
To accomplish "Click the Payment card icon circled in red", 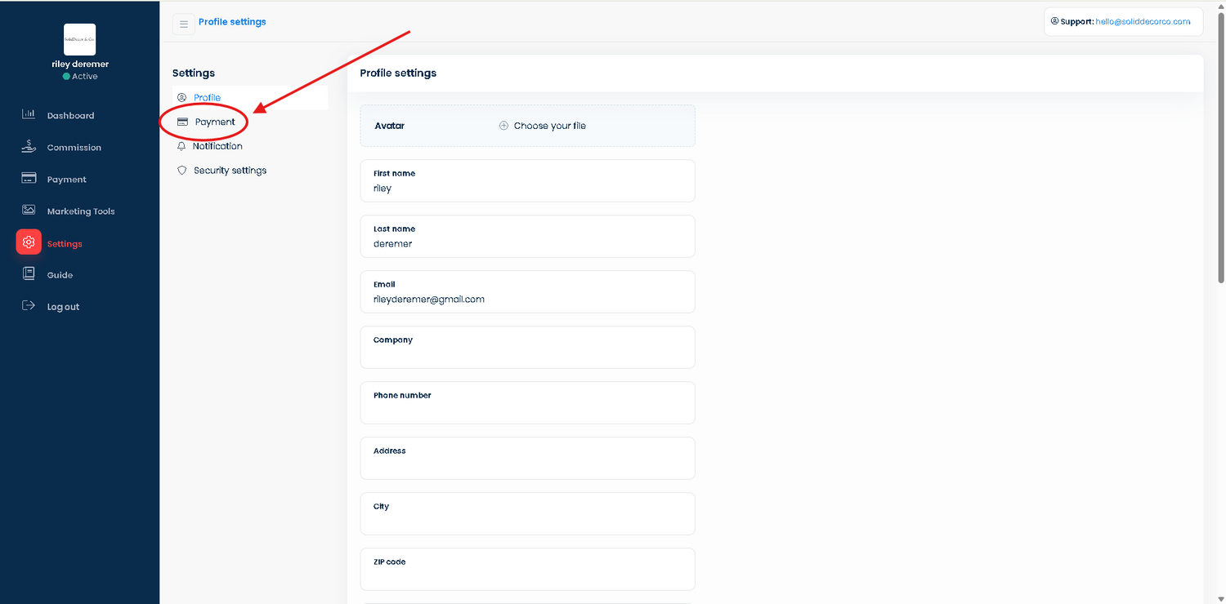I will point(181,121).
